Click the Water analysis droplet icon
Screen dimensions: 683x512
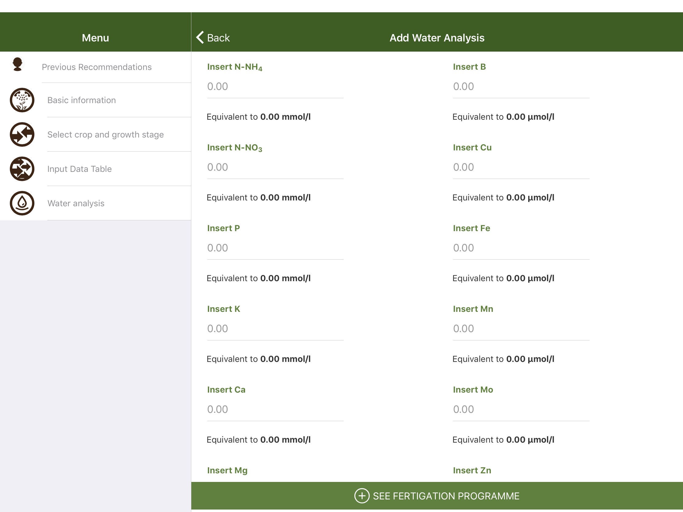[x=22, y=203]
